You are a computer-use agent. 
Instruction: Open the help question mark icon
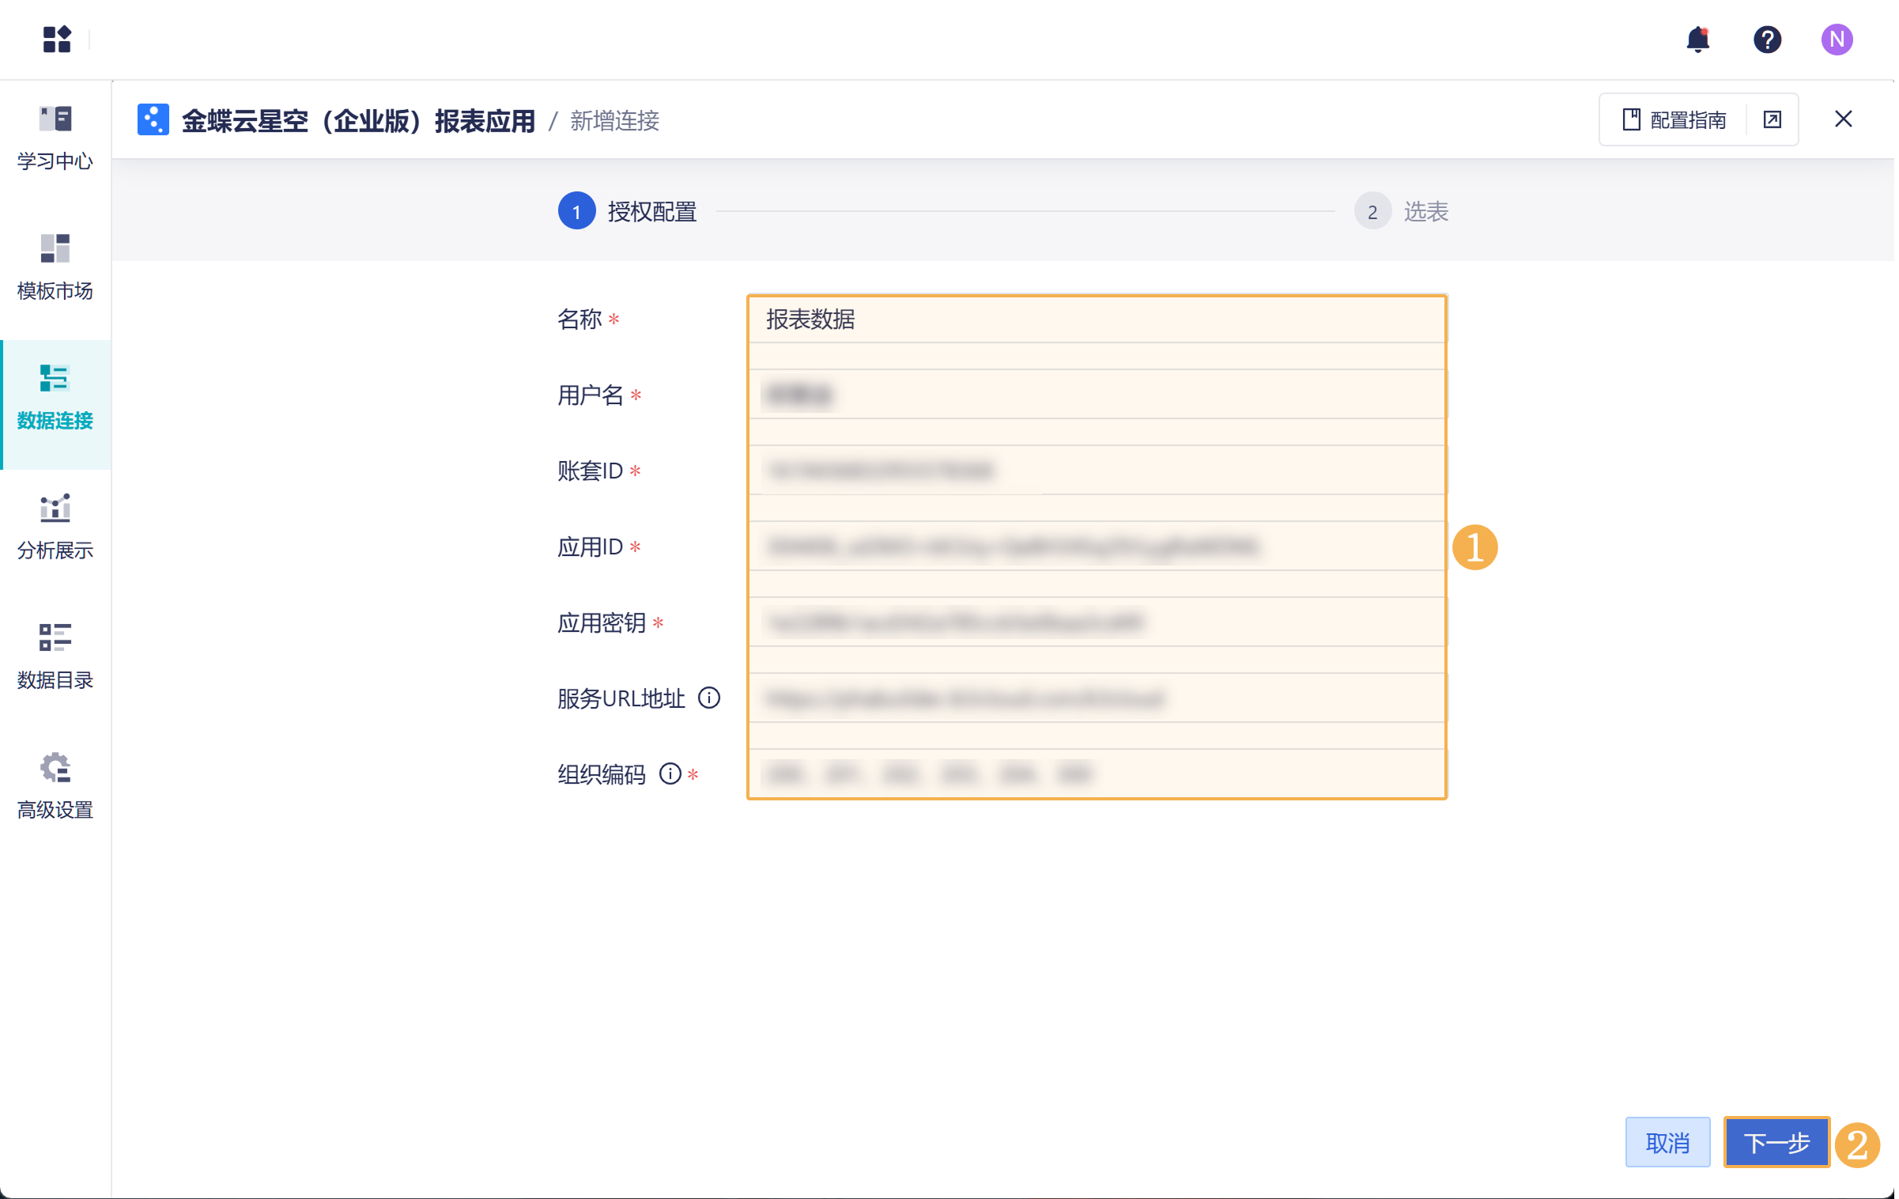(x=1767, y=40)
